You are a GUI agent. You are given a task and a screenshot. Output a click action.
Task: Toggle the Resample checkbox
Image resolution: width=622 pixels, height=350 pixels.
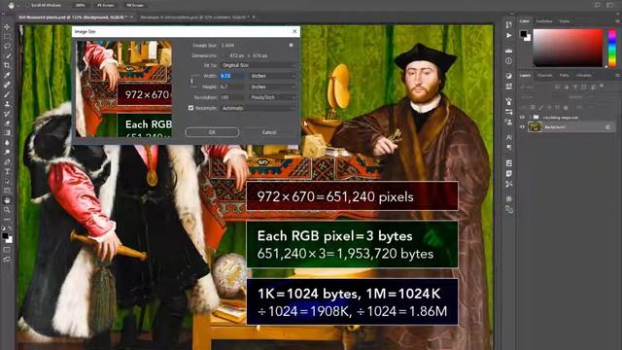tap(190, 108)
